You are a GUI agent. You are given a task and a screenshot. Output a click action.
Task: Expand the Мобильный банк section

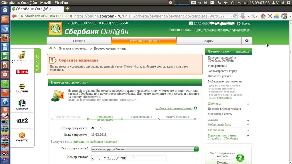pos(248,125)
